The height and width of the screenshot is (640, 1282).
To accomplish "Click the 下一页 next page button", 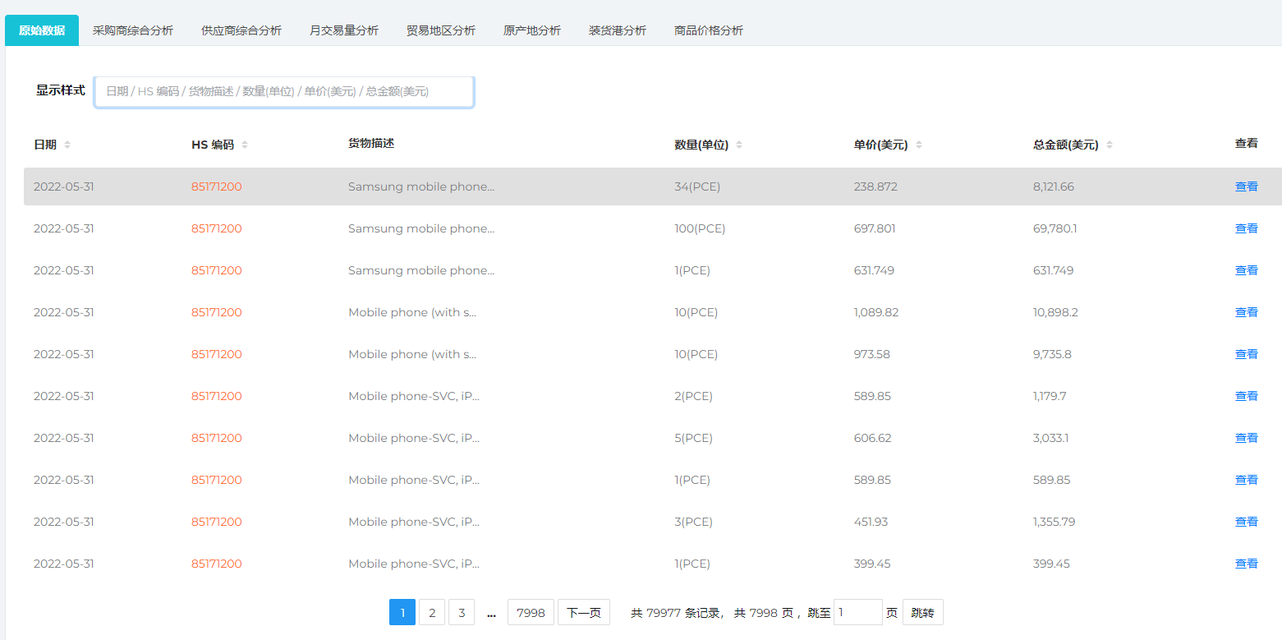I will coord(584,612).
